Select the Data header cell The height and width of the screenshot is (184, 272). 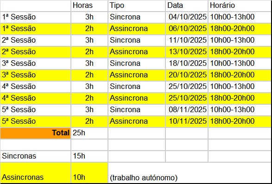(187, 6)
